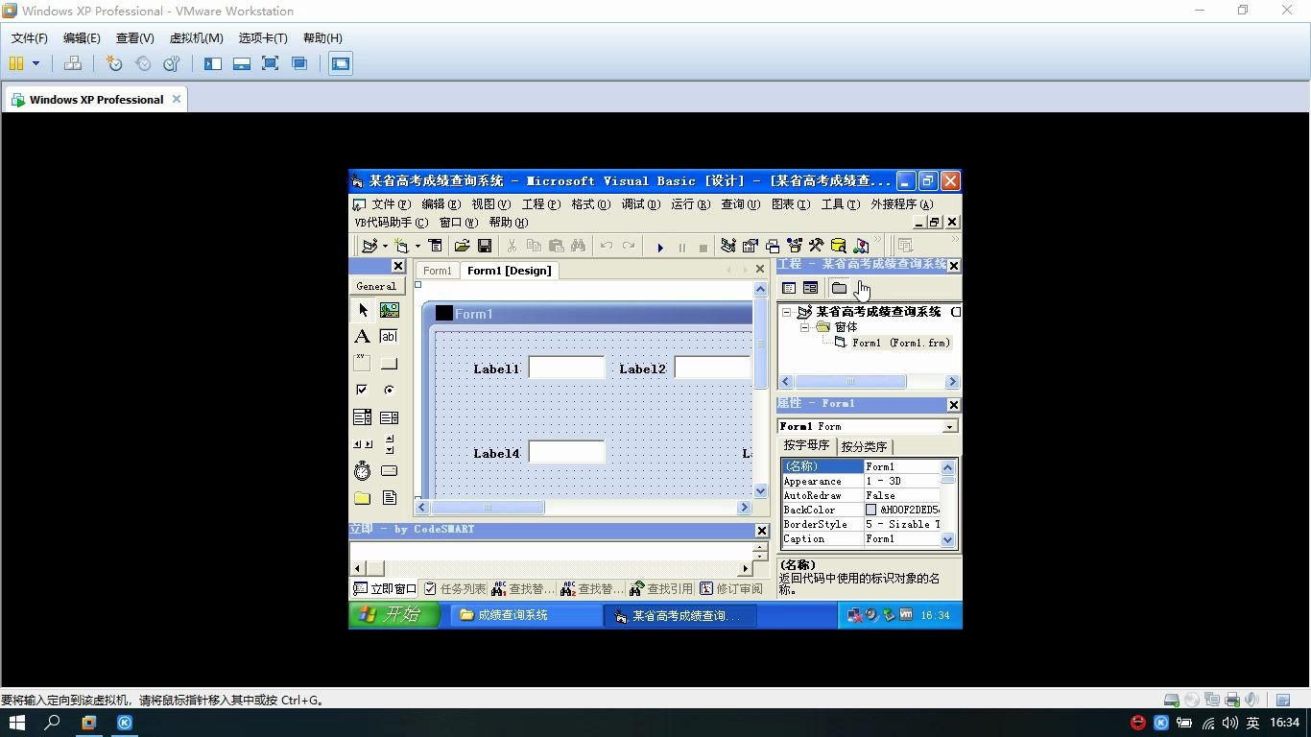Select the CommandButton control tool
The height and width of the screenshot is (737, 1311).
[x=390, y=363]
